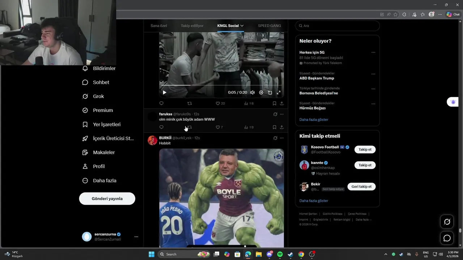Viewport: 463px width, 260px height.
Task: Go to Profil page
Action: (94, 166)
